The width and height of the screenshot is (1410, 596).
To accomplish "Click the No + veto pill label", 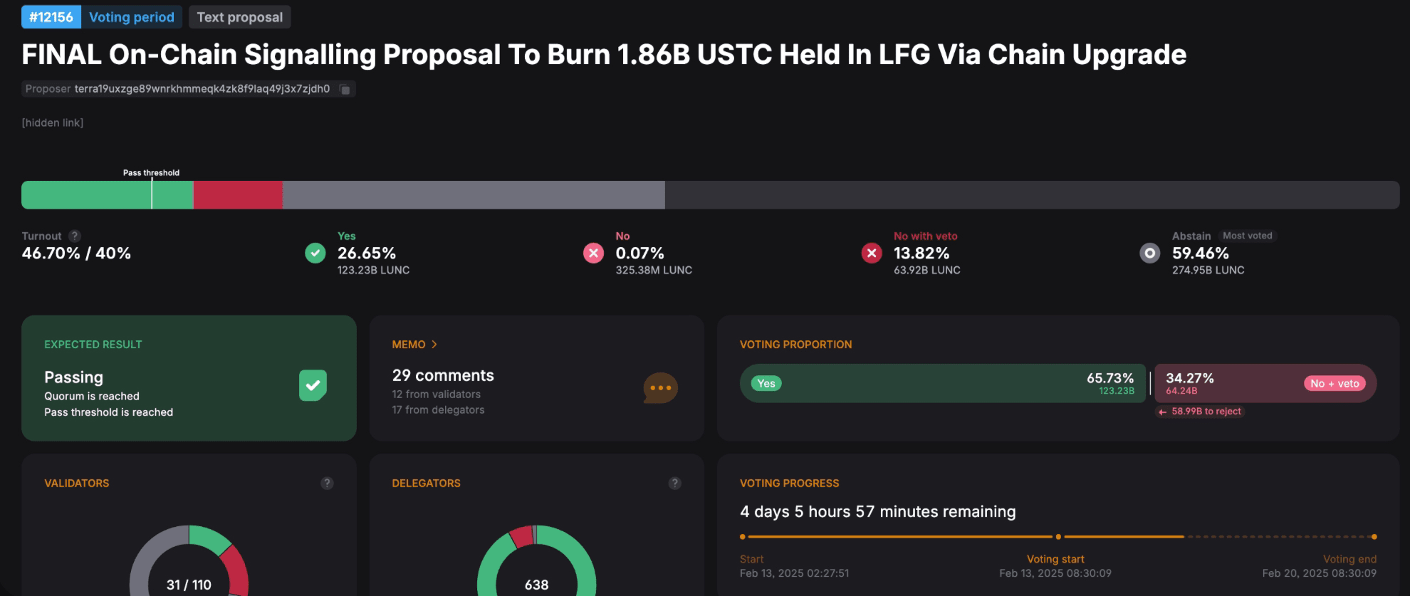I will (x=1335, y=383).
